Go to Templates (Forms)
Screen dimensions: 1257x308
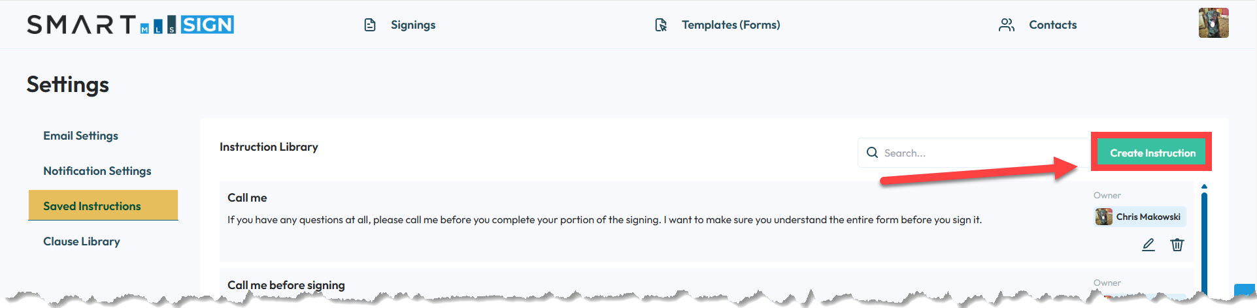click(731, 25)
